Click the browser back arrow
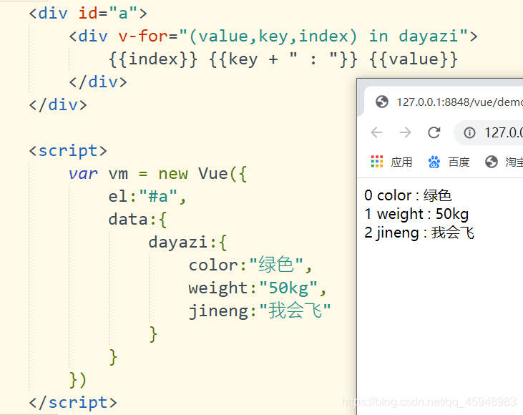 (376, 132)
